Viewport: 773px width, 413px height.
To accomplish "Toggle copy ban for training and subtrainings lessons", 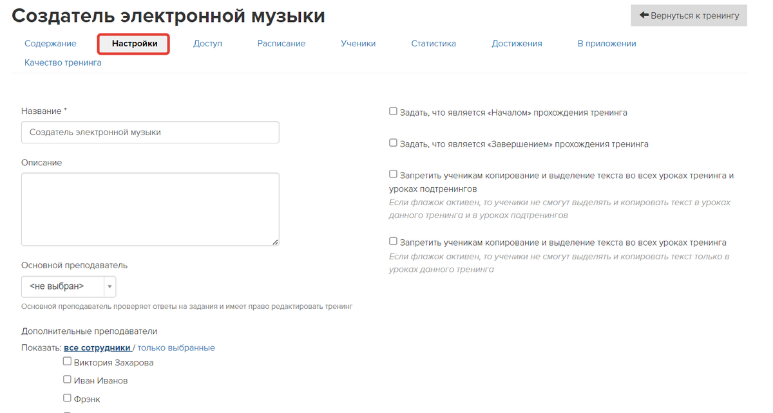I will pos(393,174).
